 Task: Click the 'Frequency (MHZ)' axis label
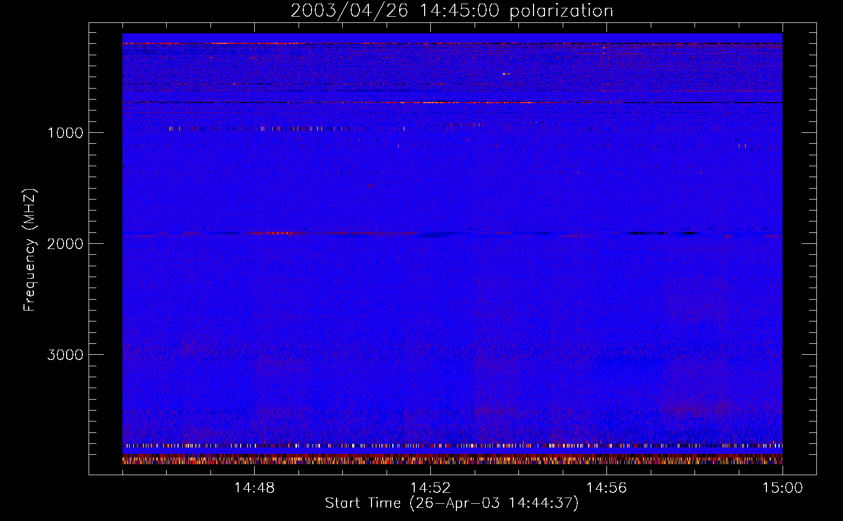pos(30,250)
